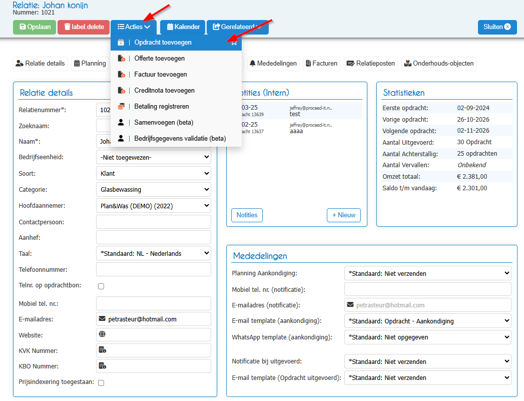
Task: Click the globe icon in Website field
Action: (x=102, y=334)
